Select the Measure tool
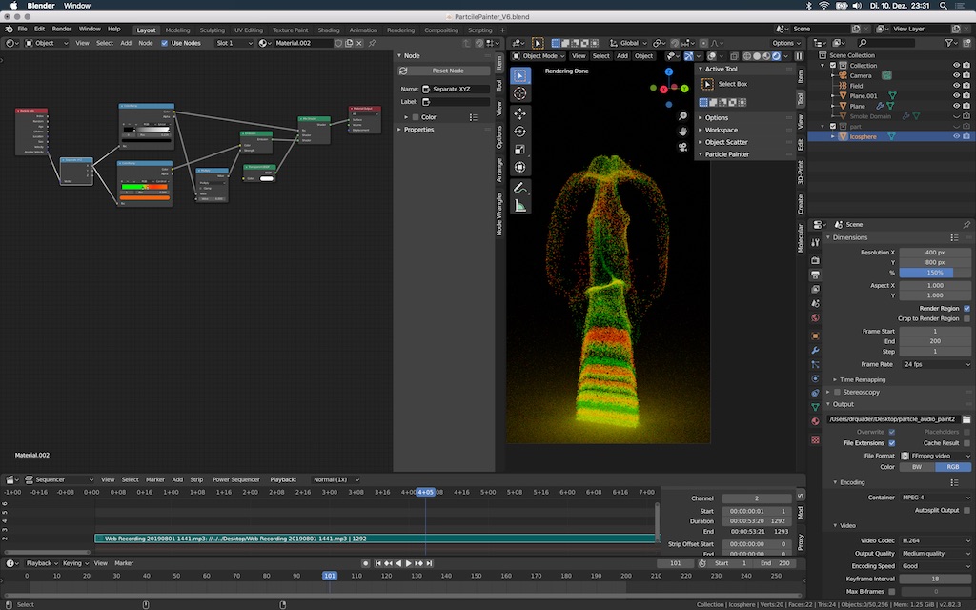This screenshot has height=610, width=976. [x=519, y=206]
